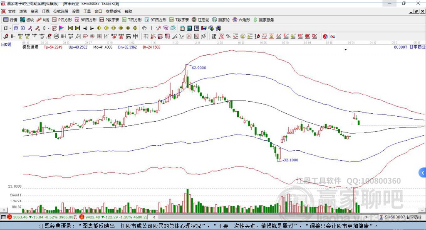426x230 pixels.
Task: Open the calendar icon in toolbar
Action: (182, 28)
